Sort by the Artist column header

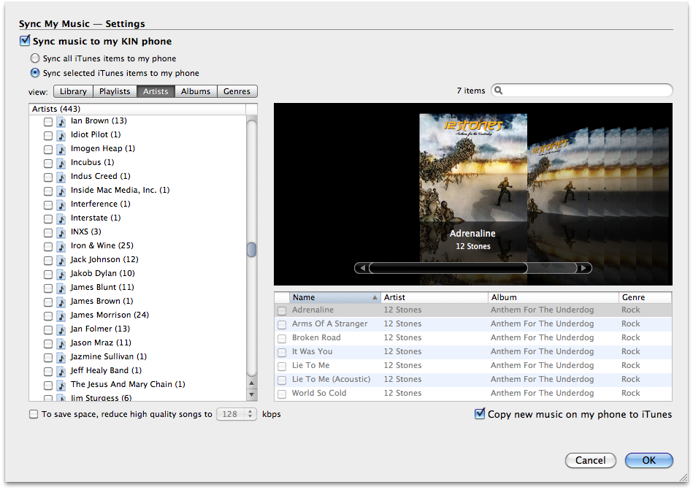(x=434, y=297)
